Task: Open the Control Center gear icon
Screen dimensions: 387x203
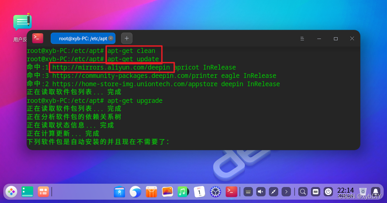Action: [x=215, y=192]
